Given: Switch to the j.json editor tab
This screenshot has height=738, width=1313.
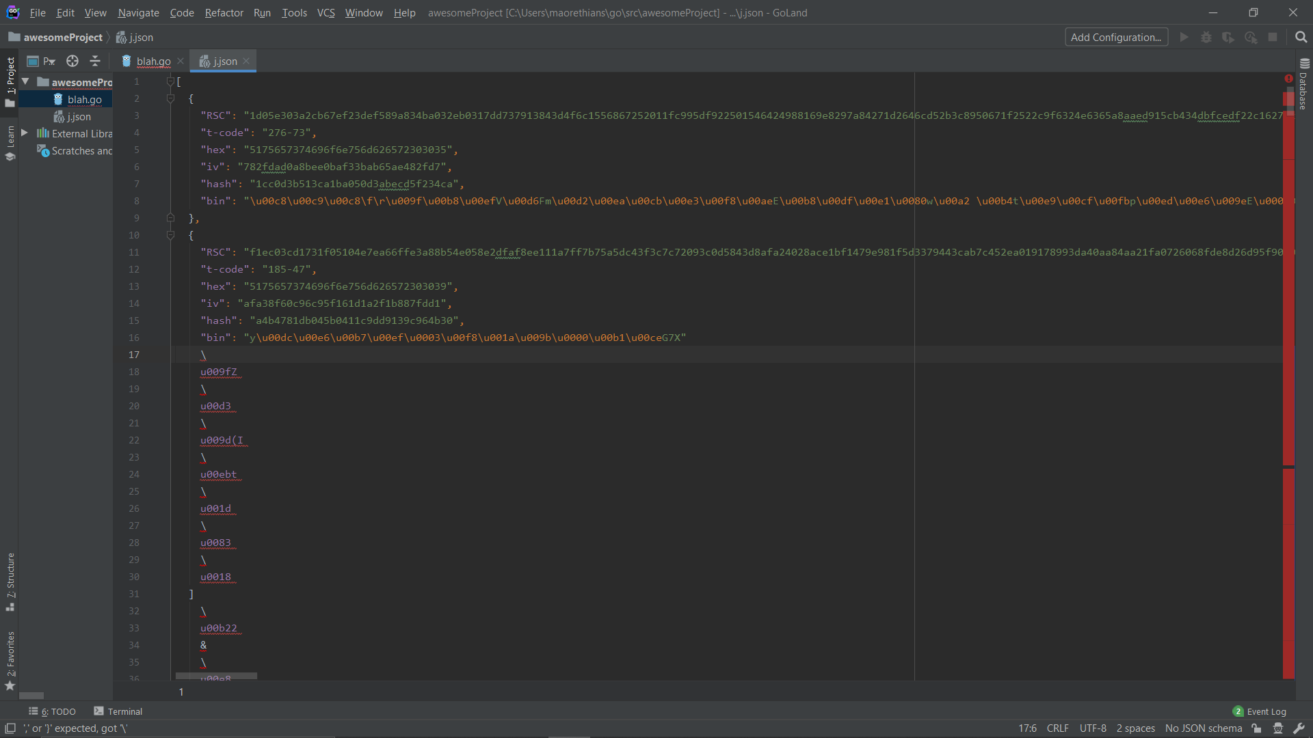Looking at the screenshot, I should (x=219, y=61).
